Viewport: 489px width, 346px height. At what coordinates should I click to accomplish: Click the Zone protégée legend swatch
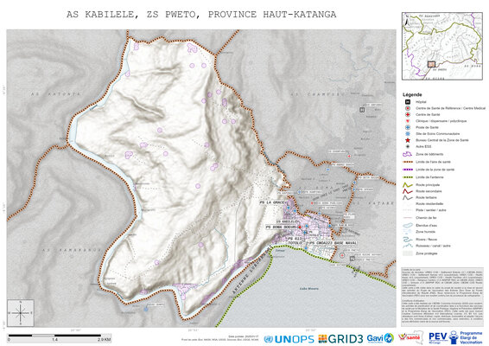click(408, 253)
